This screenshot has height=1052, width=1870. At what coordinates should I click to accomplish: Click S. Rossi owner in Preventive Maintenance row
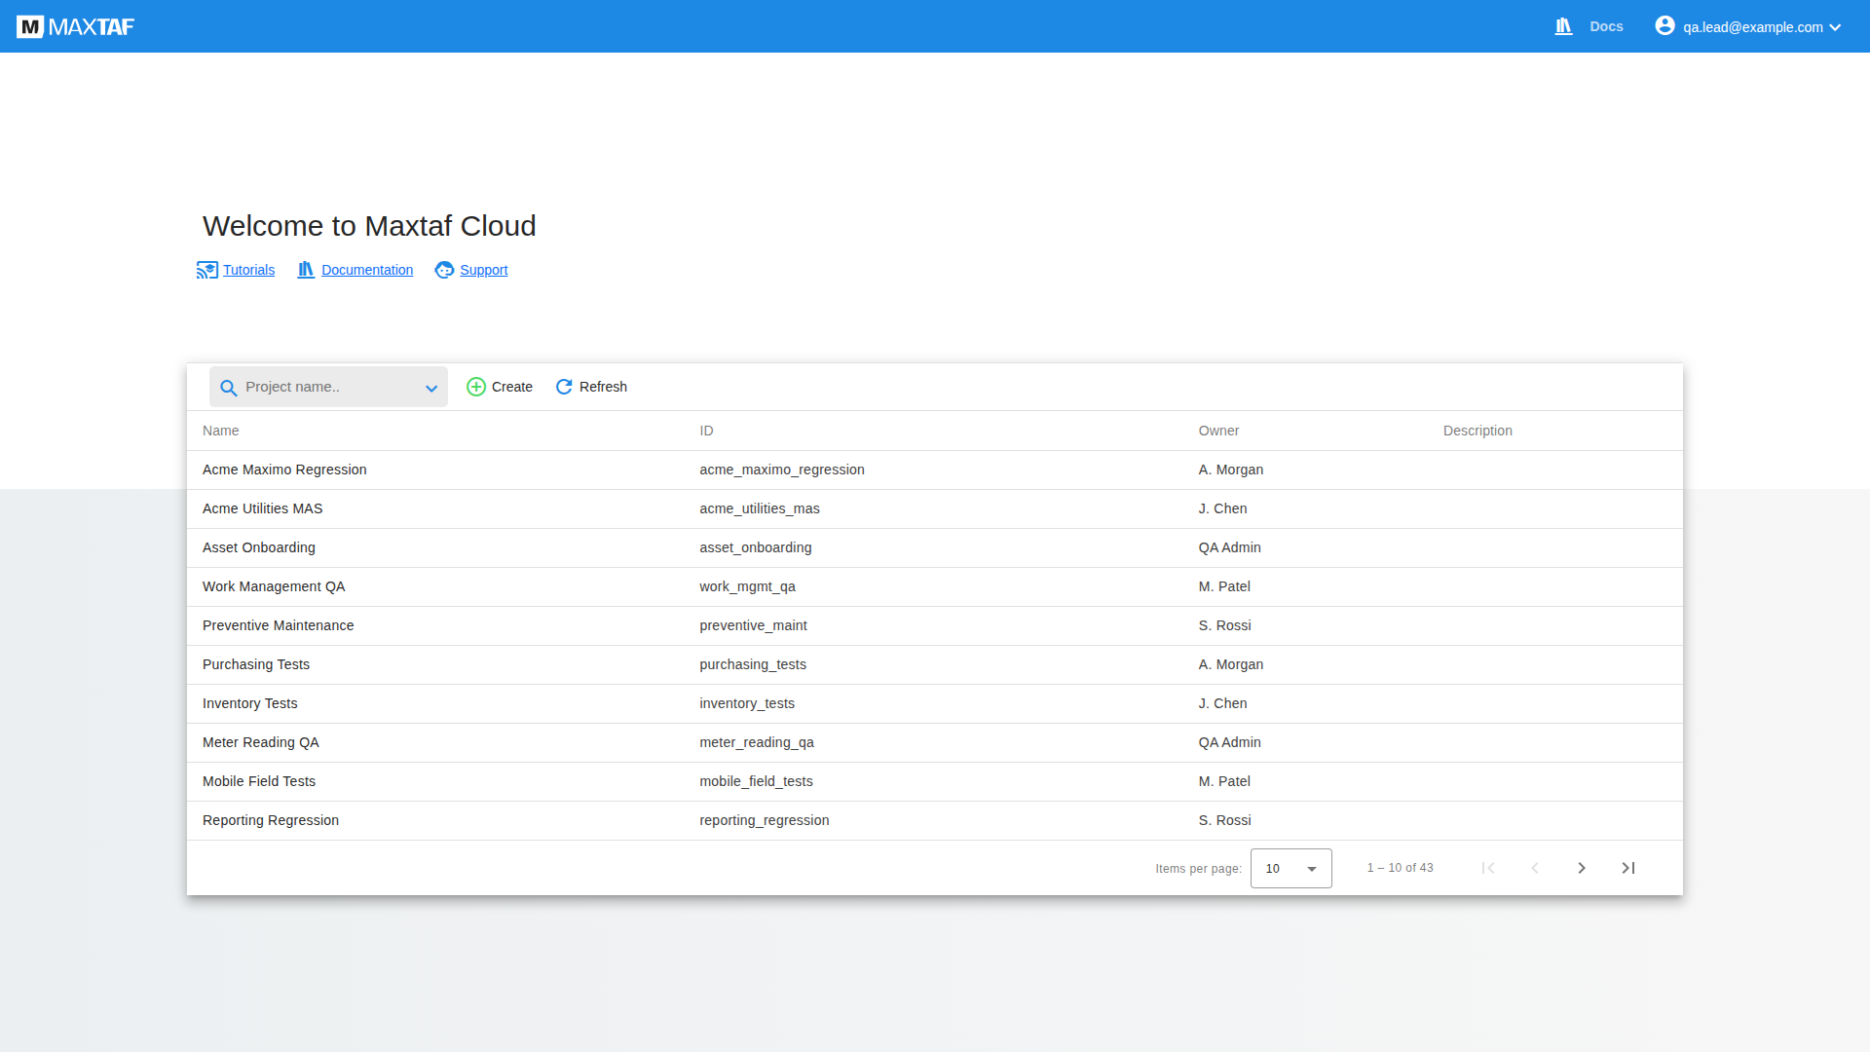[x=1225, y=625]
